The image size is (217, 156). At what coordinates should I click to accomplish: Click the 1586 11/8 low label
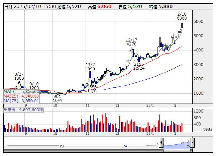[x=92, y=89]
